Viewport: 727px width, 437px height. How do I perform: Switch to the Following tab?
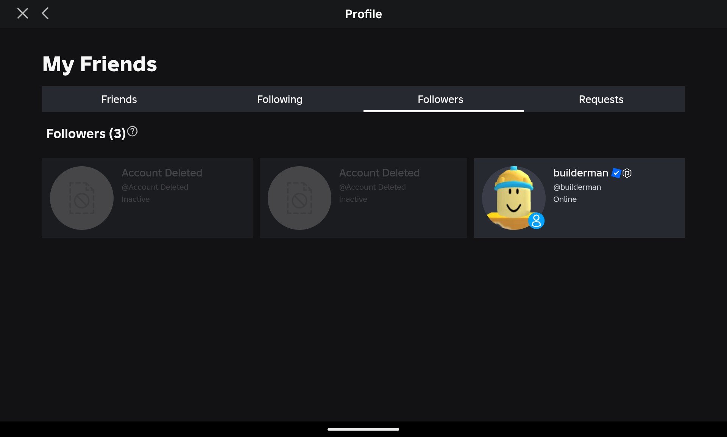(279, 99)
